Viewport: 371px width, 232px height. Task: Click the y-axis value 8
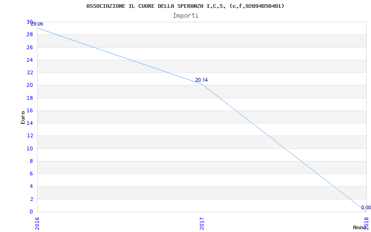tap(32, 161)
